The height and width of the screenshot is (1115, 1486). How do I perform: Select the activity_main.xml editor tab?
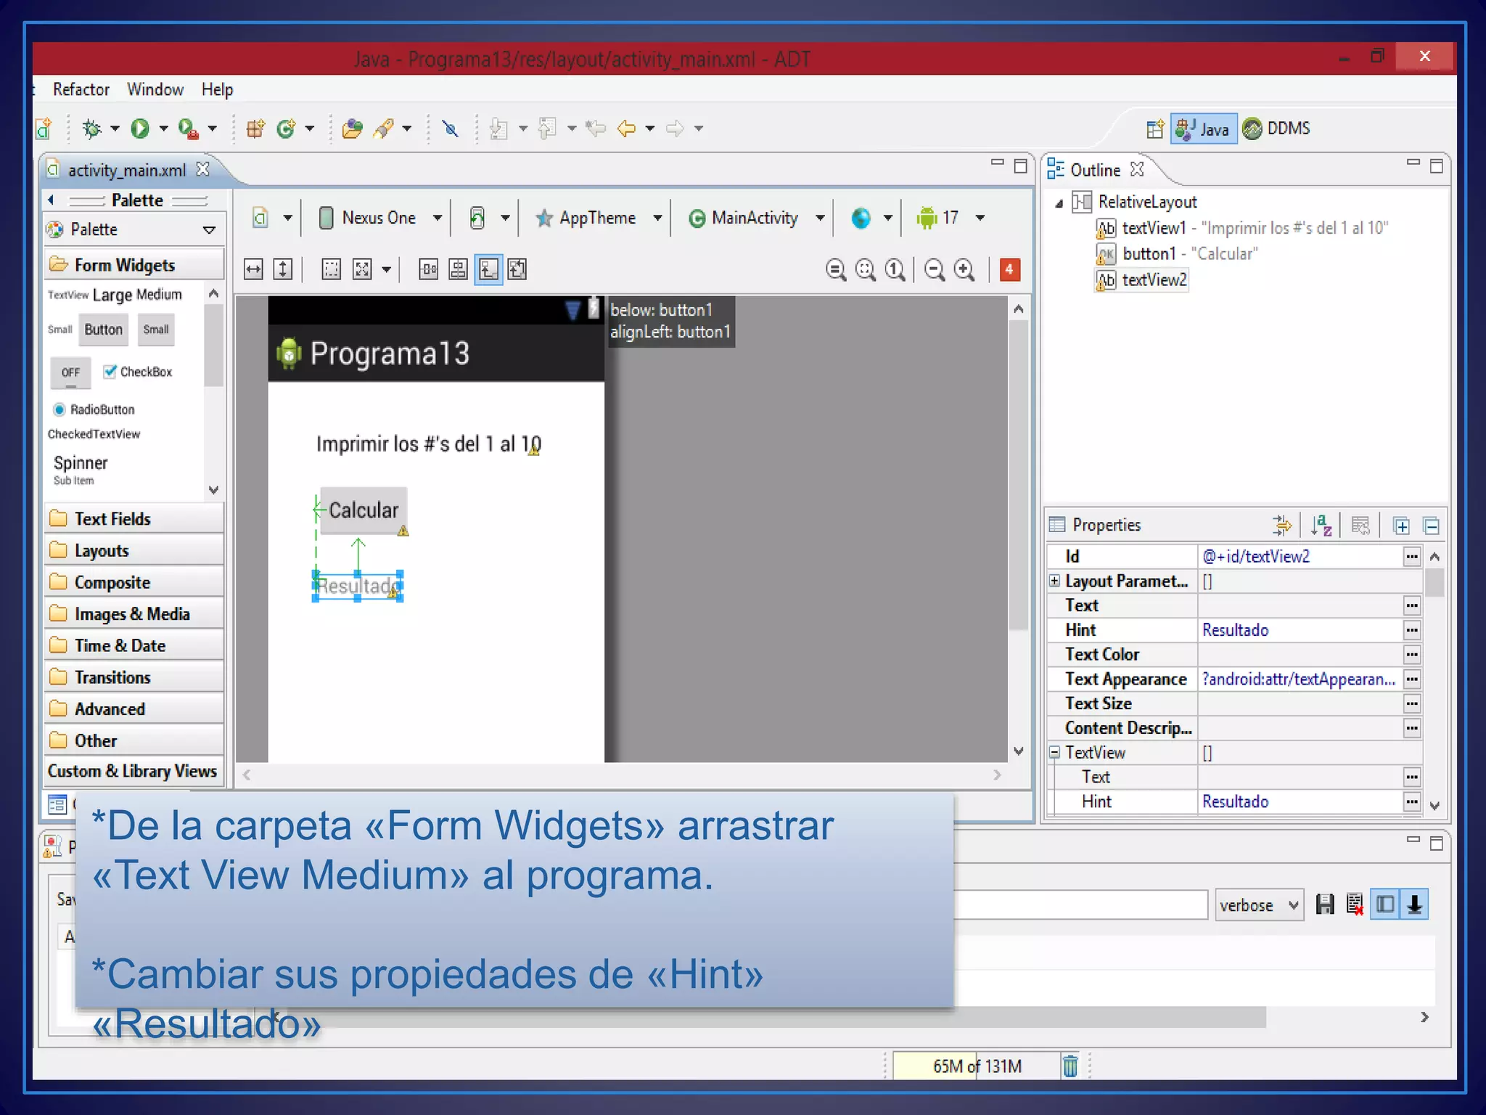[126, 170]
